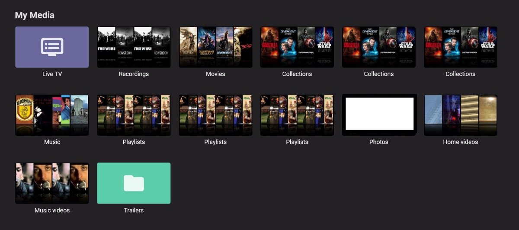519x230 pixels.
Task: Open the Recordings library thumbnail
Action: tap(134, 47)
